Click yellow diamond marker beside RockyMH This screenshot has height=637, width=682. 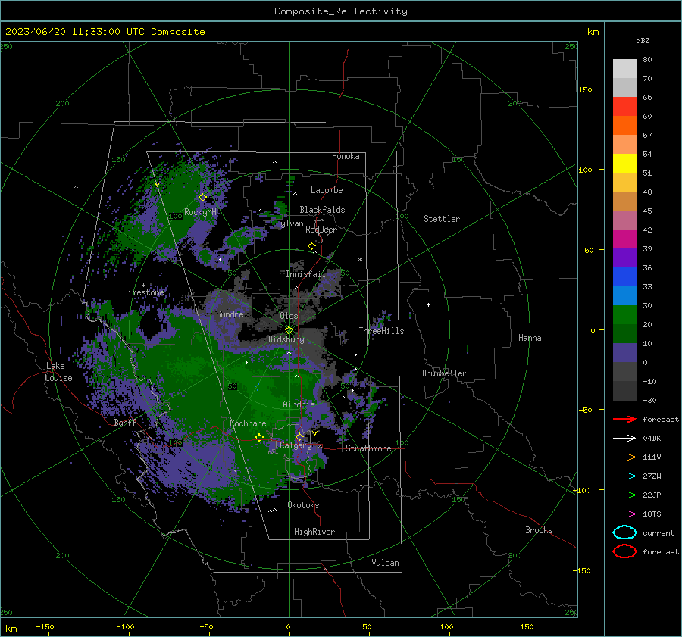tap(202, 198)
